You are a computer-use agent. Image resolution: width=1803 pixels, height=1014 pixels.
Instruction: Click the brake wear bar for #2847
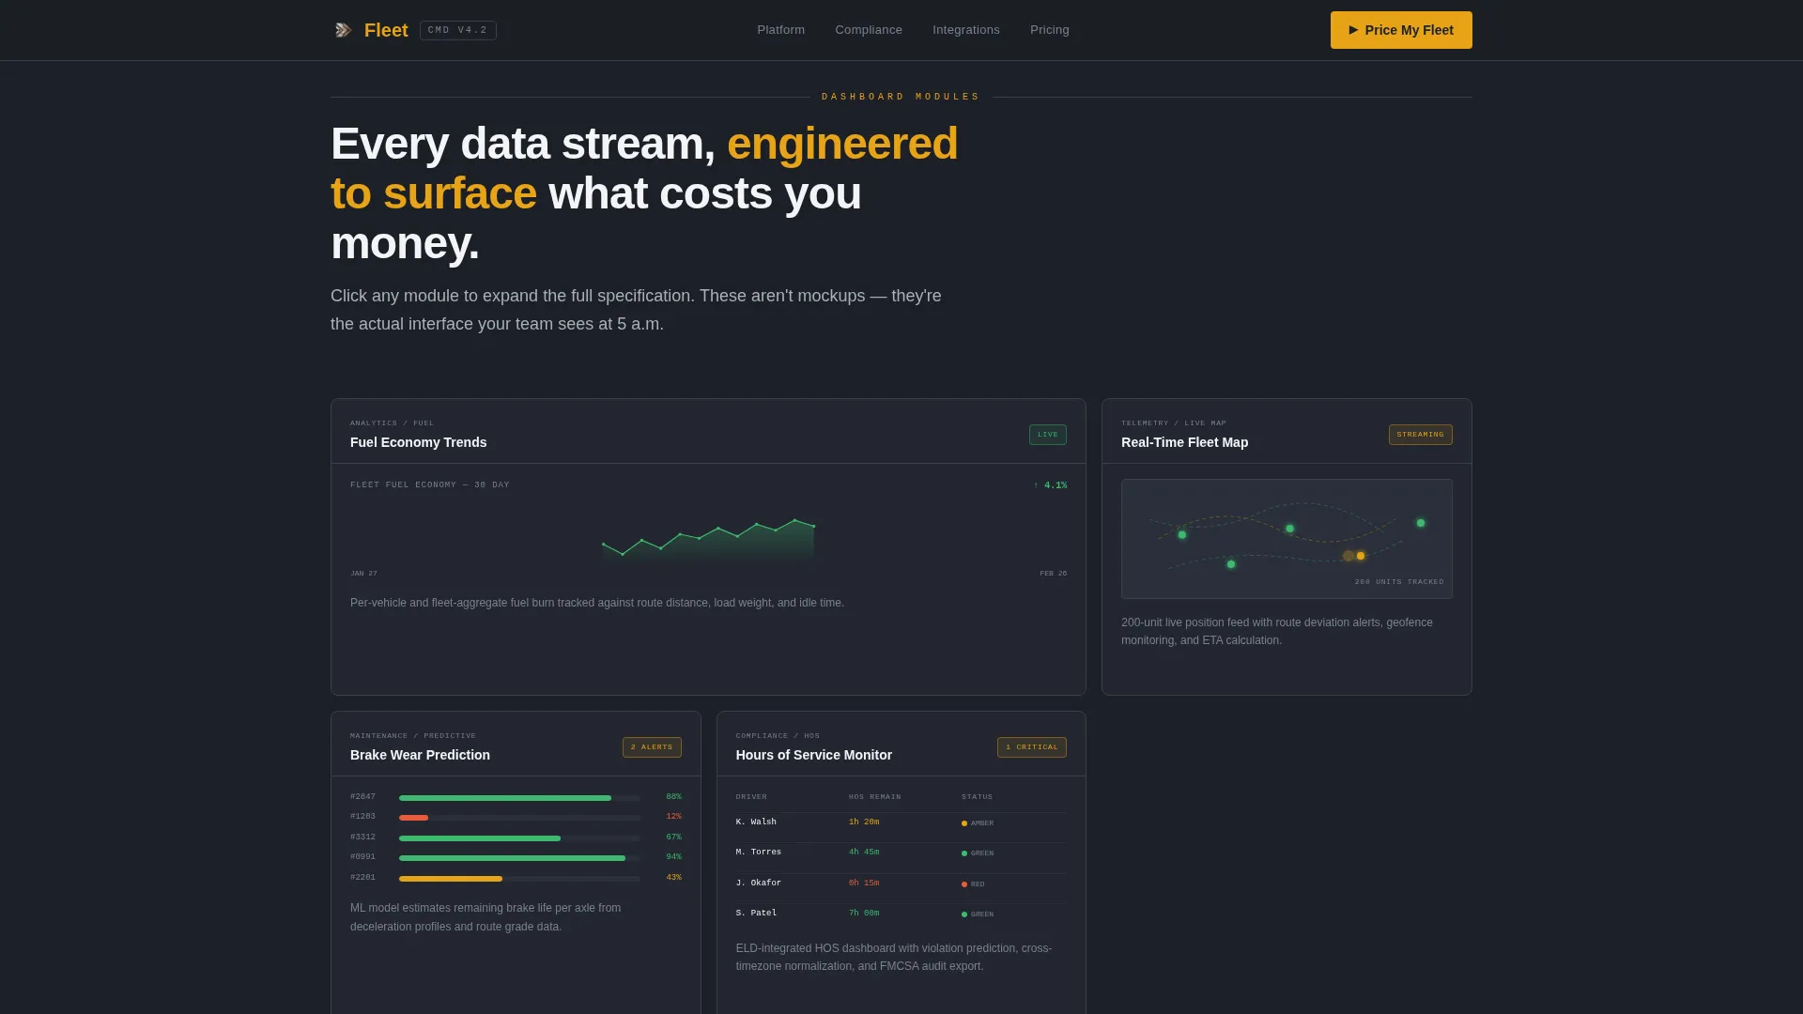[519, 798]
